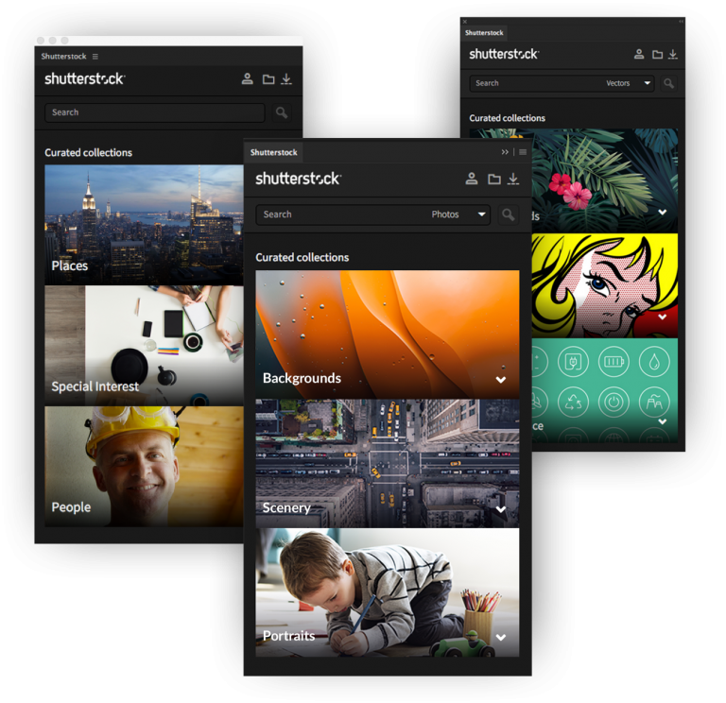Open the Photos media type dropdown
This screenshot has width=726, height=703.
point(458,214)
